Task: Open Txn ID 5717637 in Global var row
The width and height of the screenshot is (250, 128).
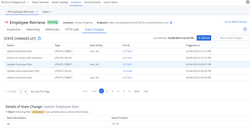Action: tap(127, 58)
